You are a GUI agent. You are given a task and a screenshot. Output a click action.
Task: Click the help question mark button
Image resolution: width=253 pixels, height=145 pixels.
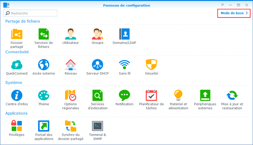(223, 5)
